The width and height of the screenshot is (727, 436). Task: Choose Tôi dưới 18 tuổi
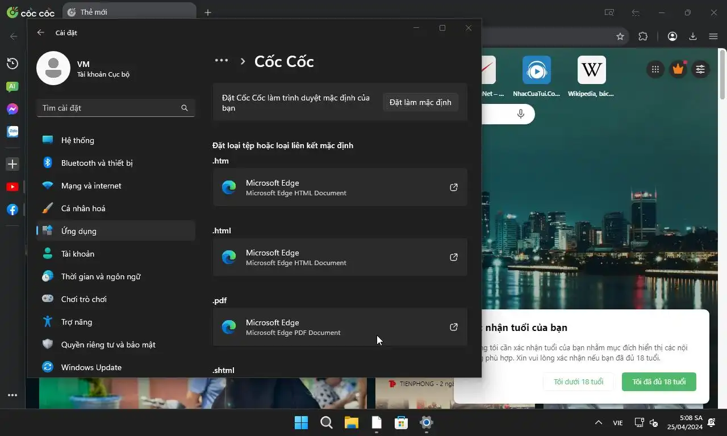tap(578, 381)
